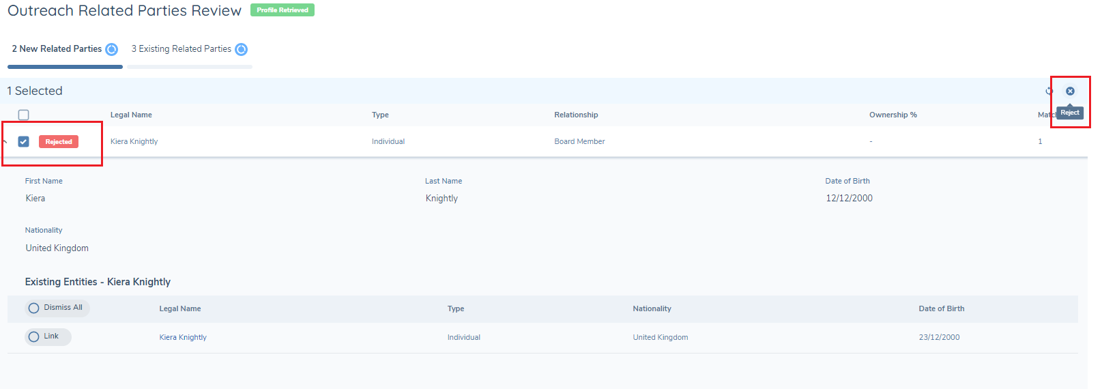The height and width of the screenshot is (389, 1102).
Task: Open Kiera Knightly link under Existing Entities
Action: (183, 337)
